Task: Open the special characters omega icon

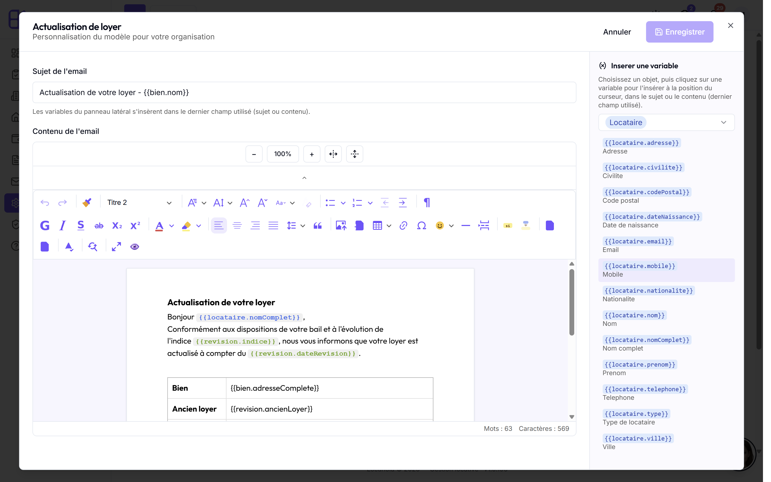Action: [421, 226]
